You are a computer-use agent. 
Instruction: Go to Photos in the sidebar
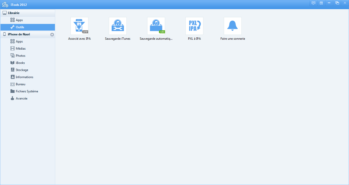click(28, 56)
